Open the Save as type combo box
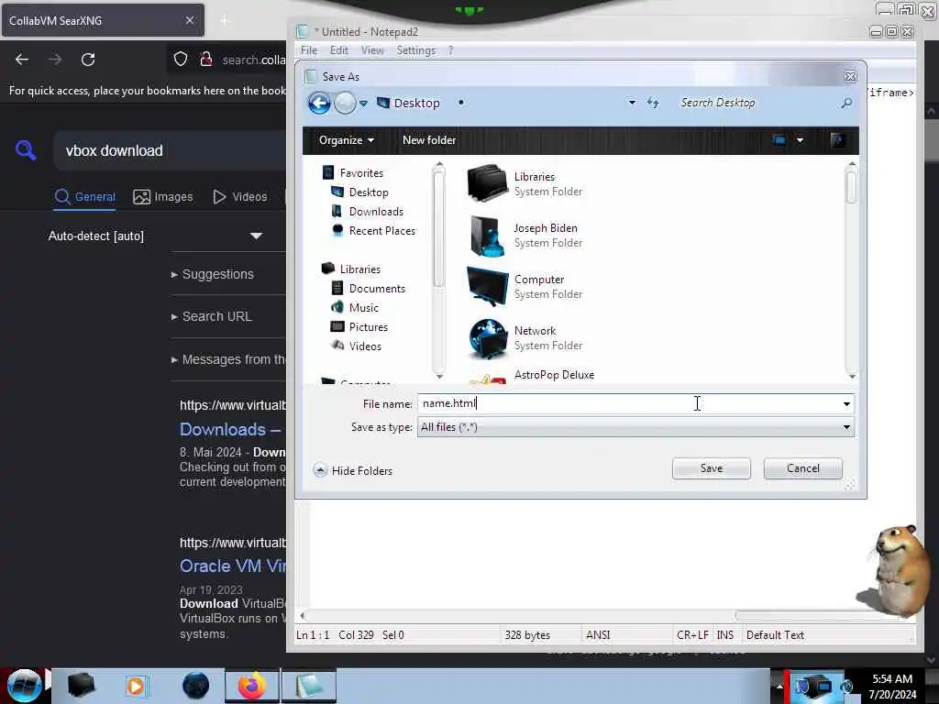Image resolution: width=939 pixels, height=704 pixels. coord(635,427)
